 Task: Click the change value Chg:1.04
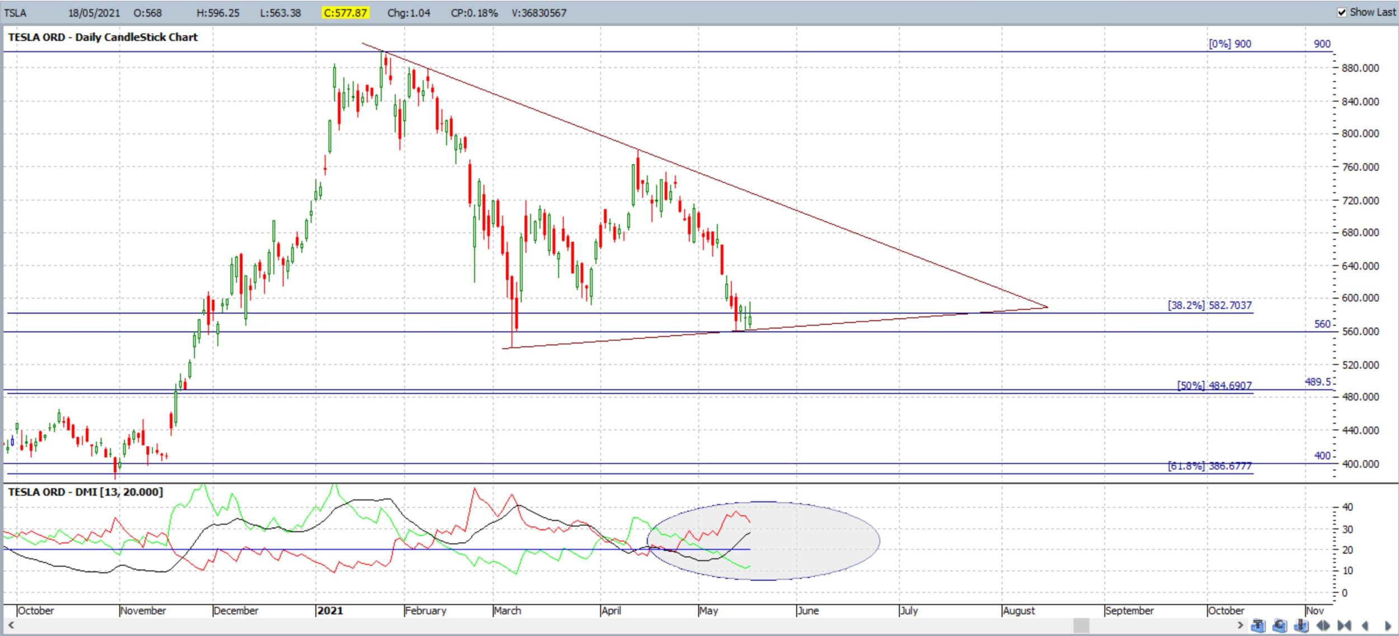click(x=409, y=13)
